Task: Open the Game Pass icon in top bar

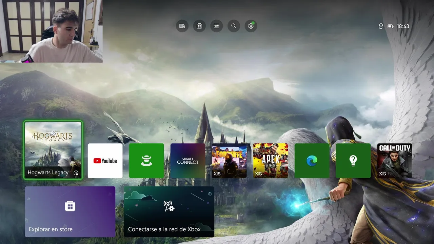Action: [216, 26]
